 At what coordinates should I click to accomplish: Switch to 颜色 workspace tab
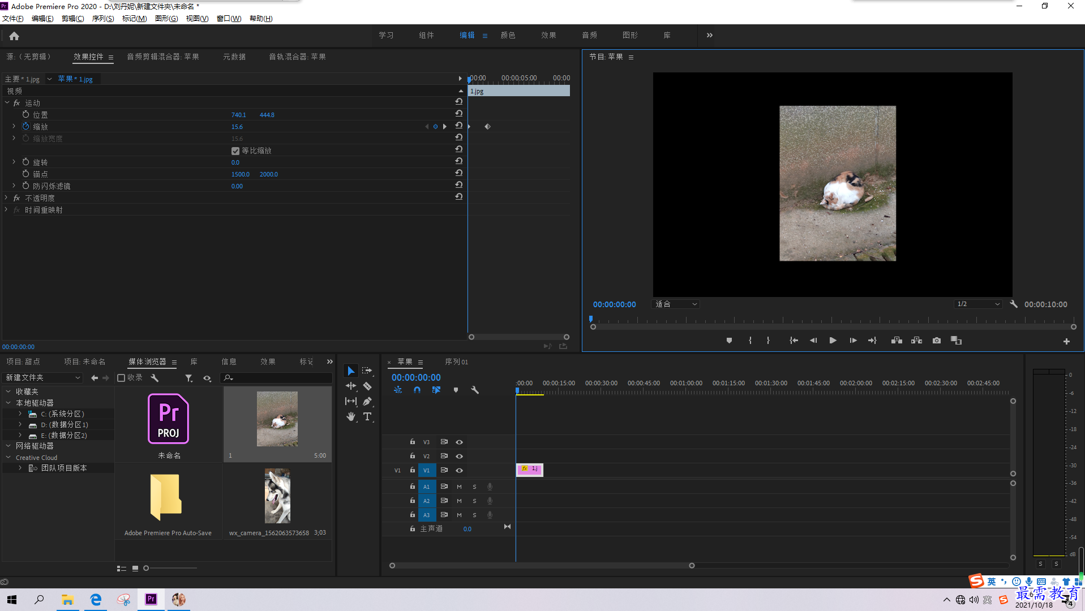[508, 35]
